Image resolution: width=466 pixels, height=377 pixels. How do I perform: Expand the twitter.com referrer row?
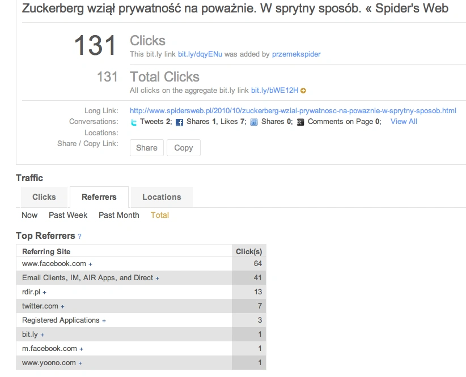point(62,307)
